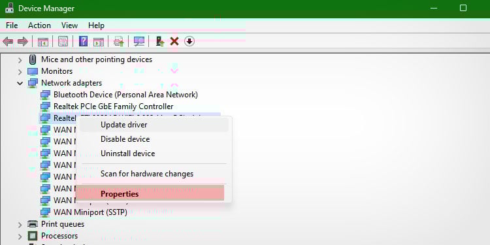
Task: Maximize the Device Manager window
Action: [463, 8]
